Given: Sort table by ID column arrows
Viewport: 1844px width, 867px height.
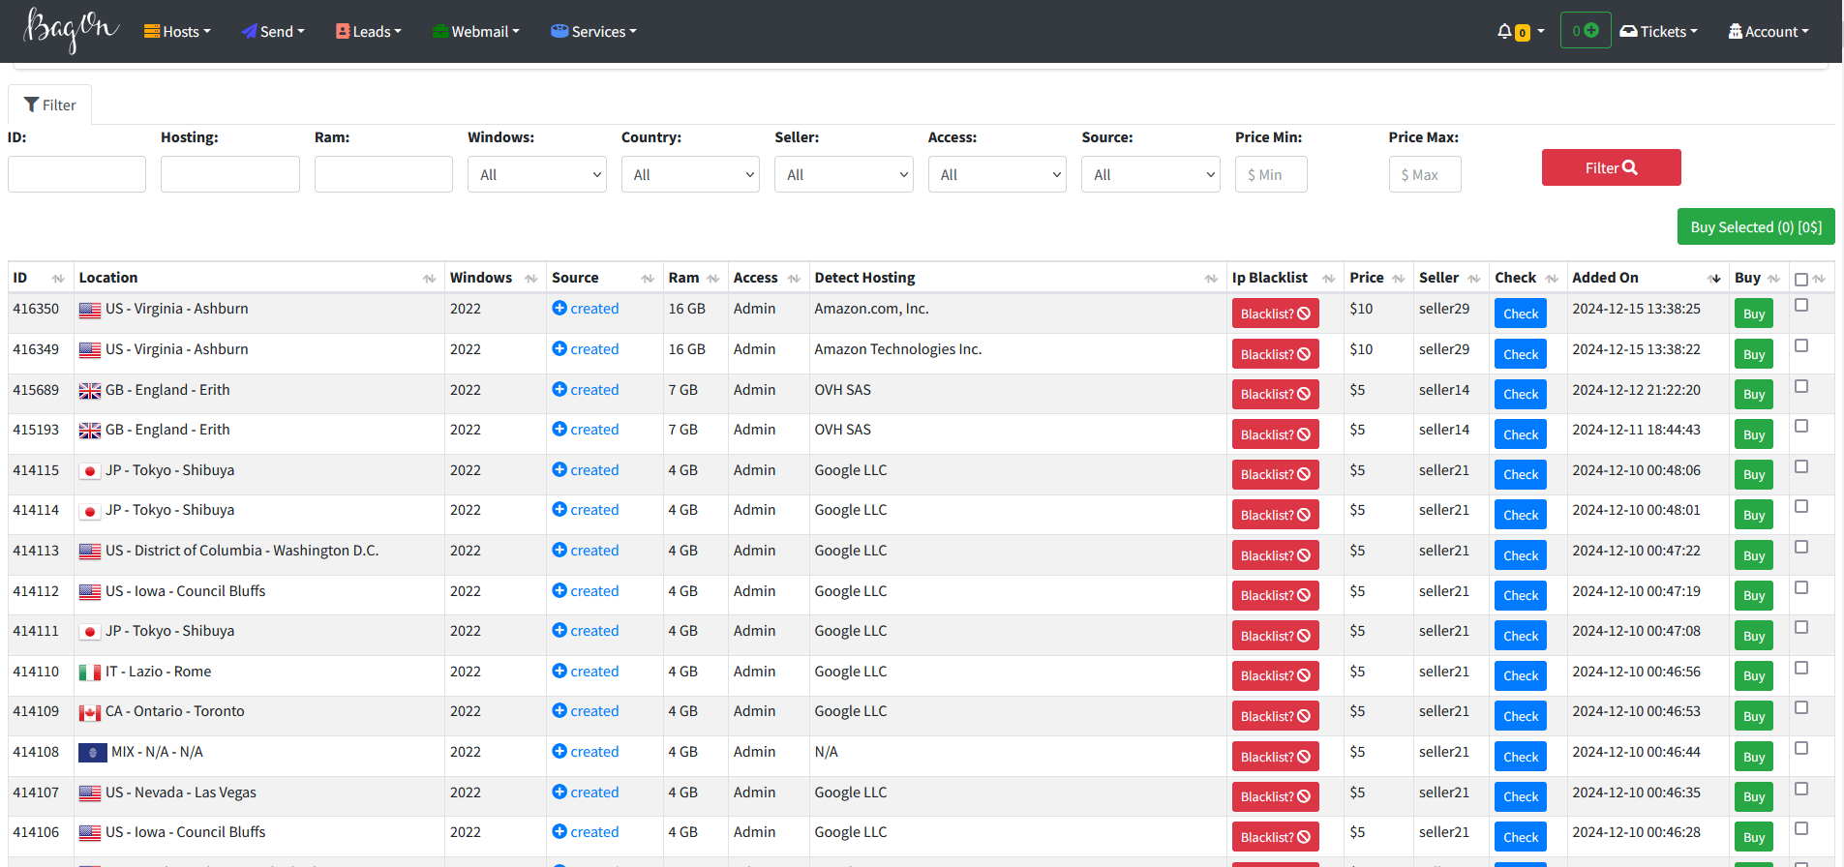Looking at the screenshot, I should 58,279.
